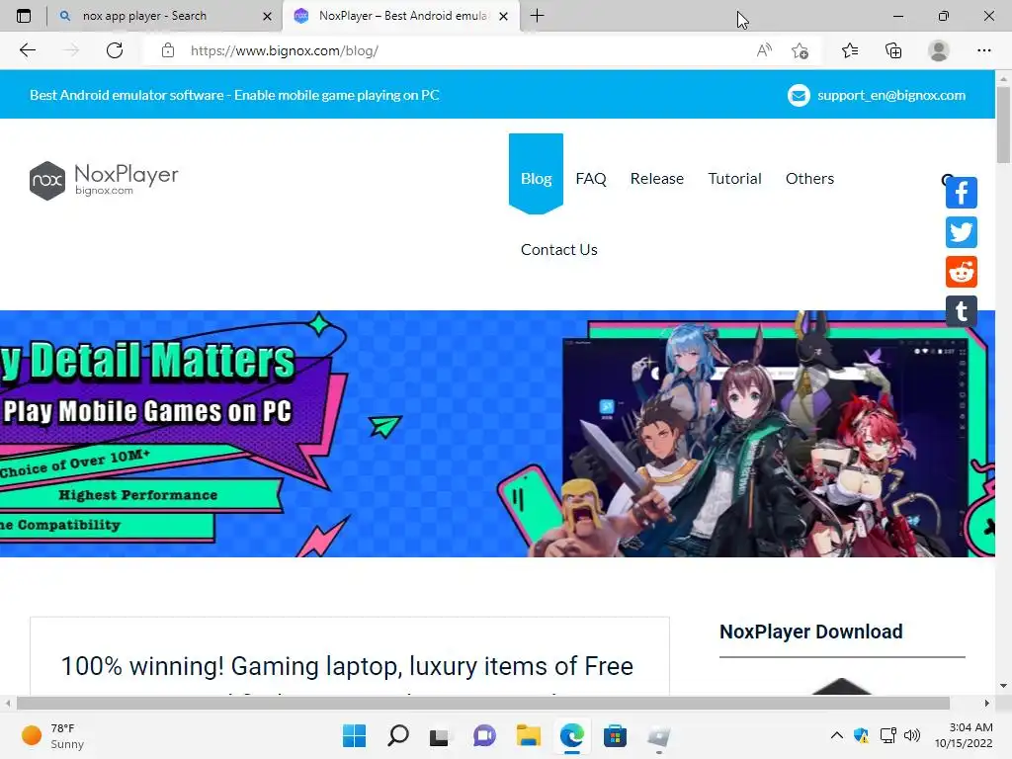The height and width of the screenshot is (759, 1012).
Task: Open Edge Settings and more menu
Action: click(x=983, y=50)
